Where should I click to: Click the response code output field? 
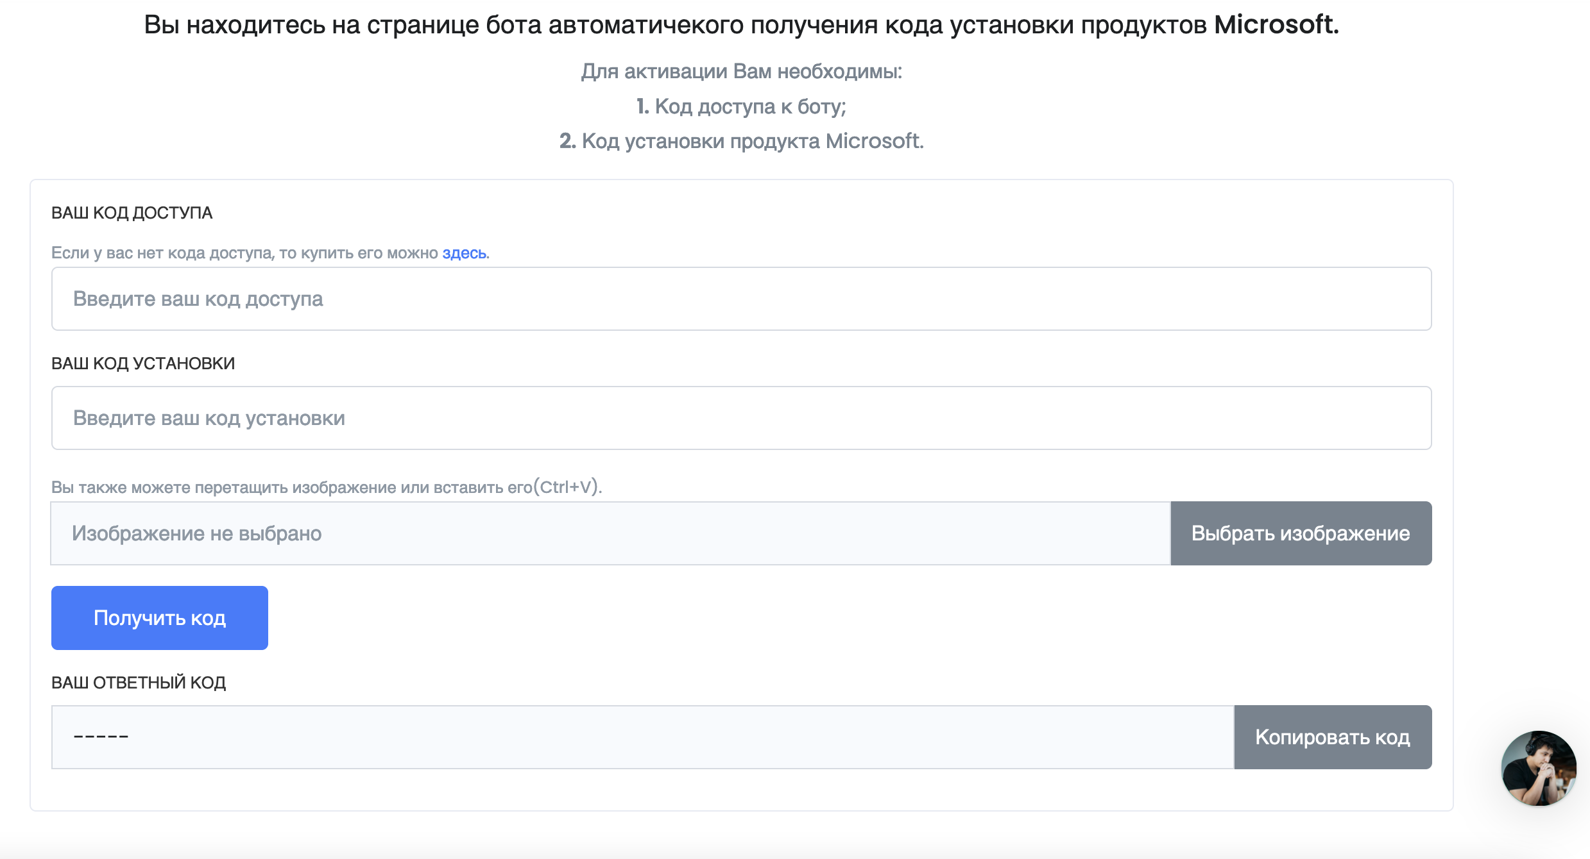(642, 737)
